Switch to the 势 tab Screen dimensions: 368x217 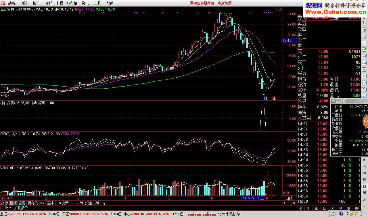click(x=333, y=208)
